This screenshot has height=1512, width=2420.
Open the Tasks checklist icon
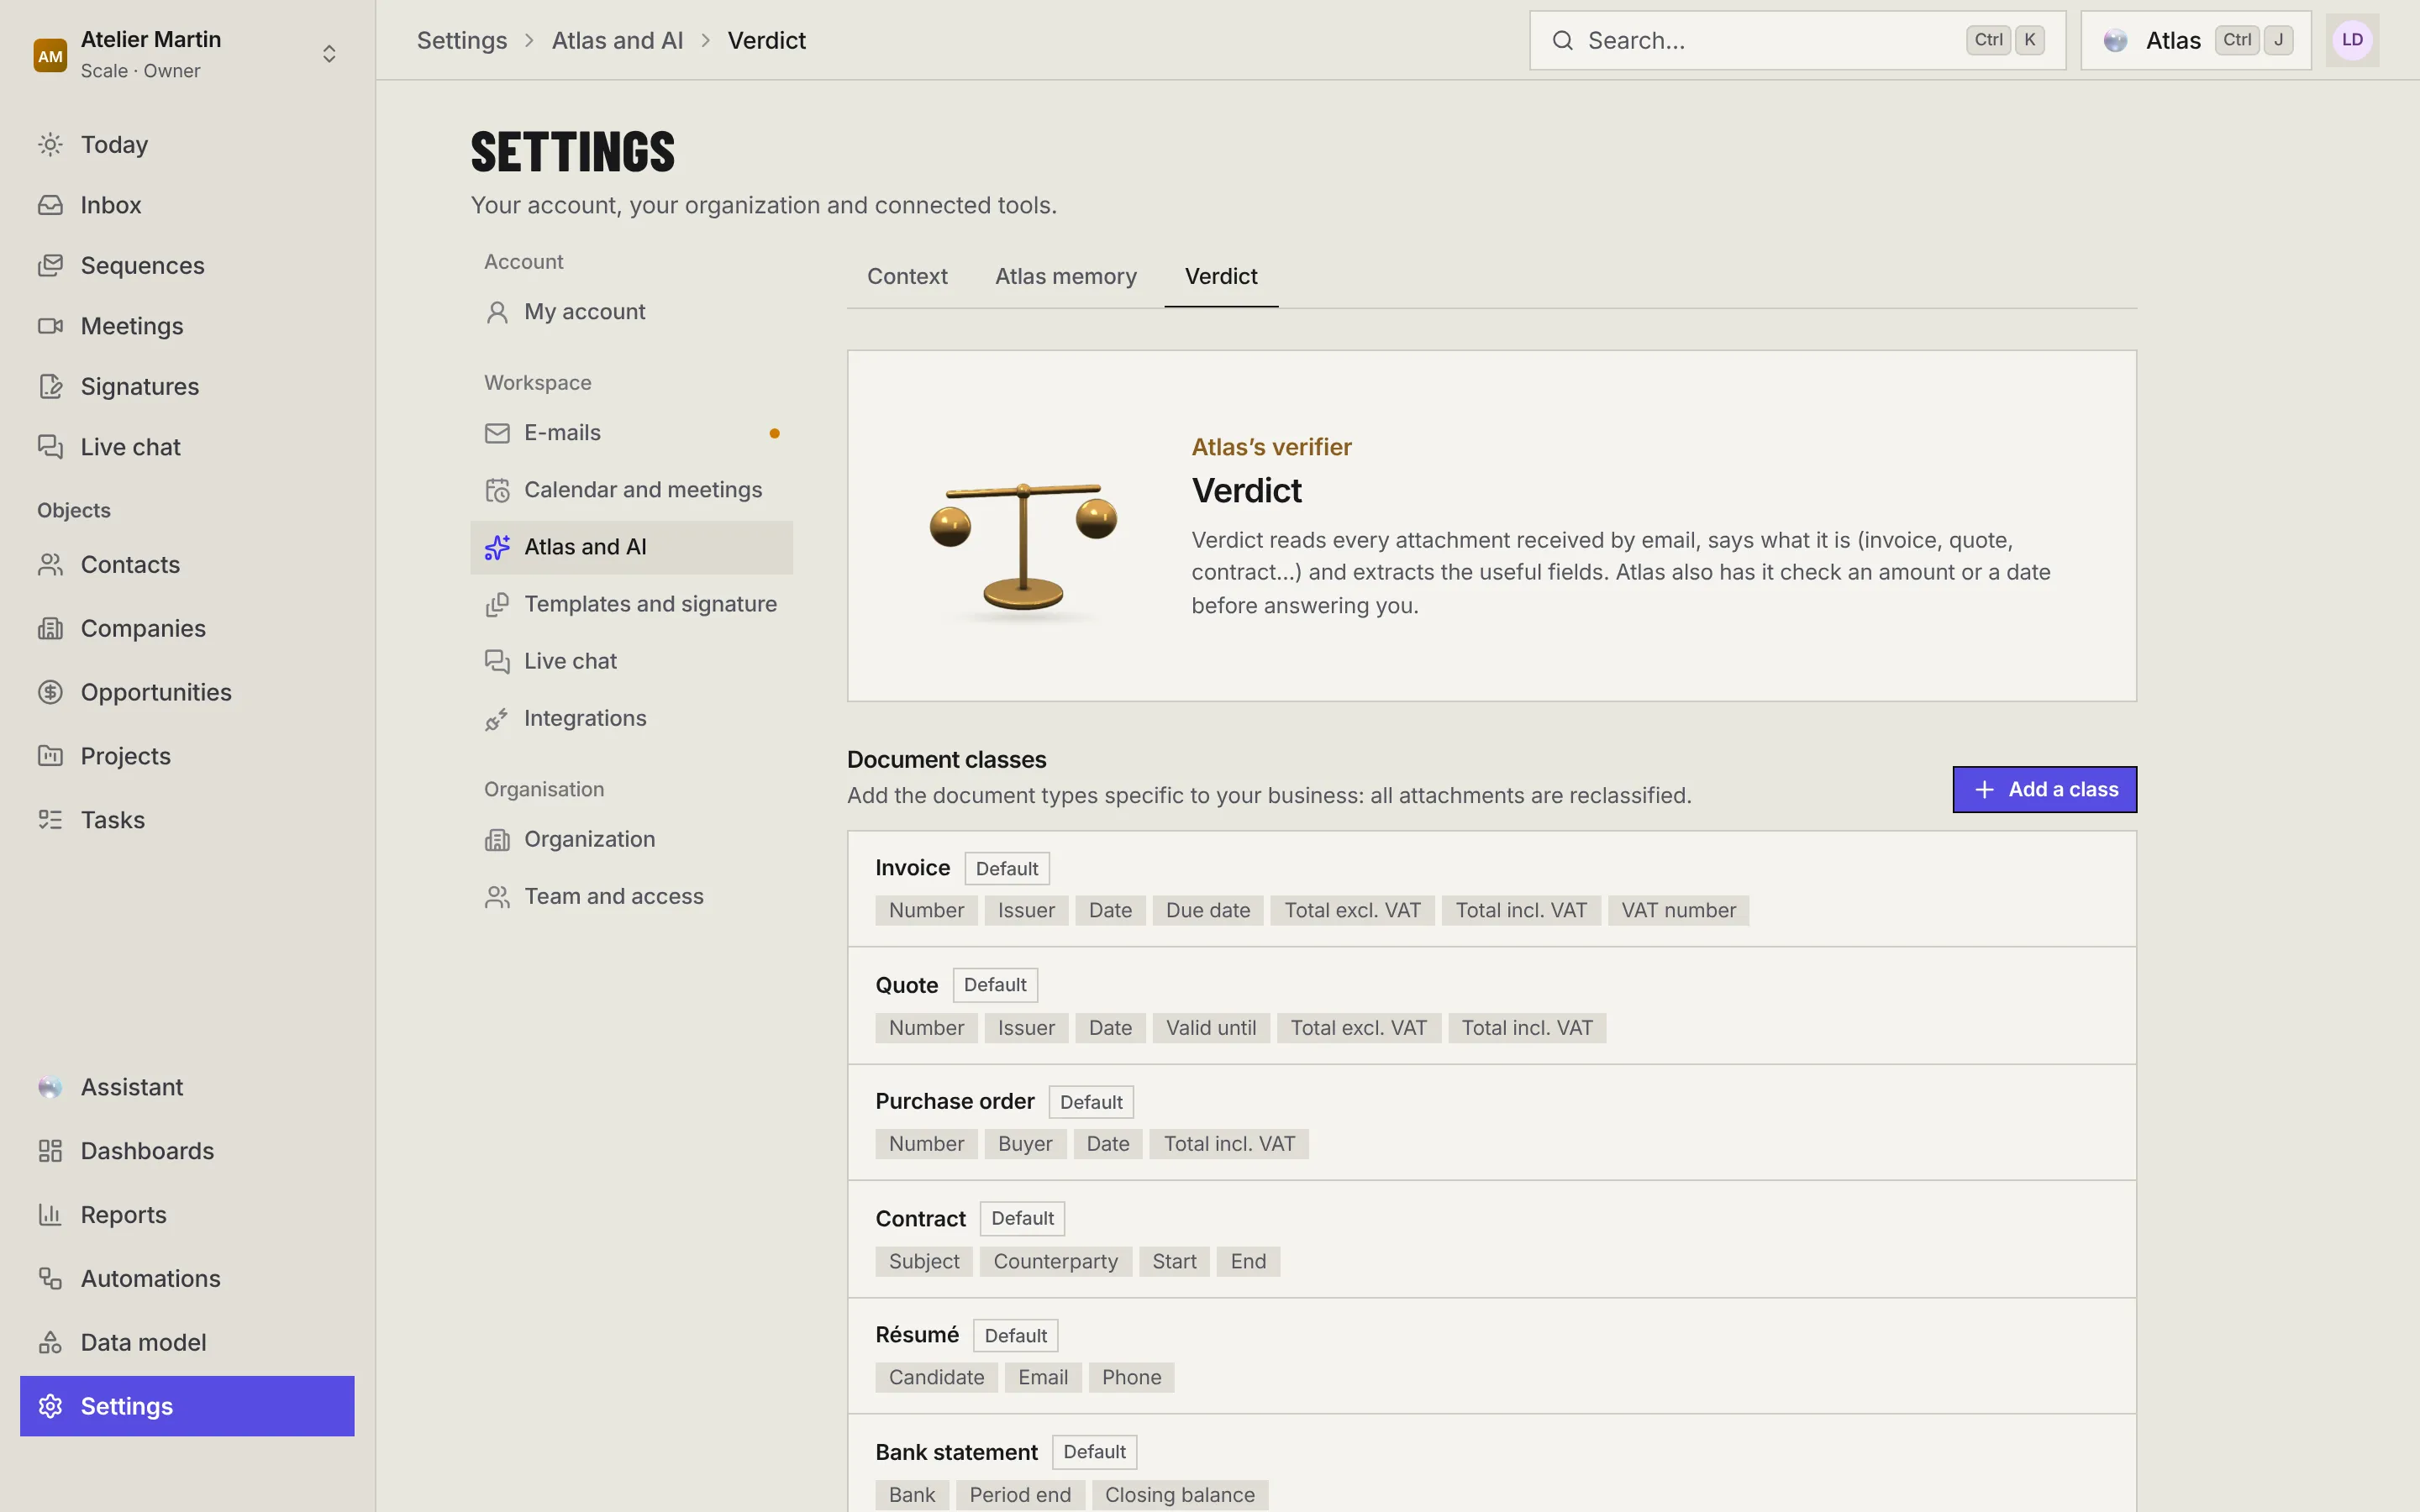[x=50, y=820]
